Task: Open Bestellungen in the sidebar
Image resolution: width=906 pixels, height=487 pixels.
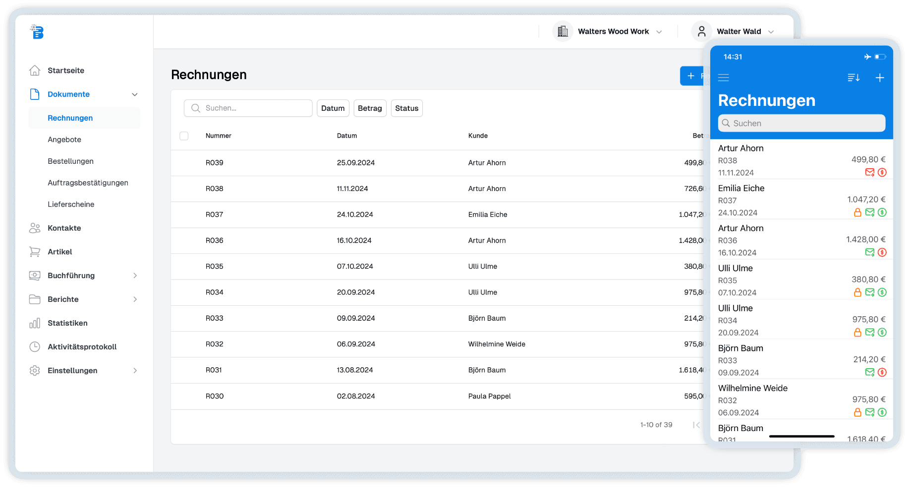Action: tap(70, 161)
